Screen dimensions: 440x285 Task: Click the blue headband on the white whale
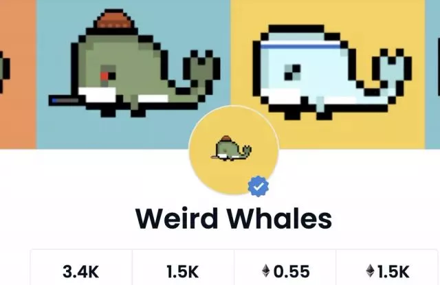coord(300,46)
